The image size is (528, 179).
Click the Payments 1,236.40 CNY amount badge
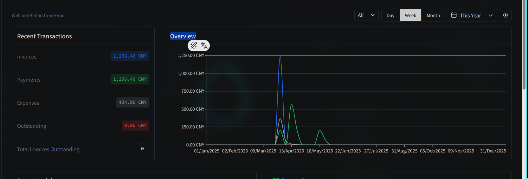click(x=130, y=79)
